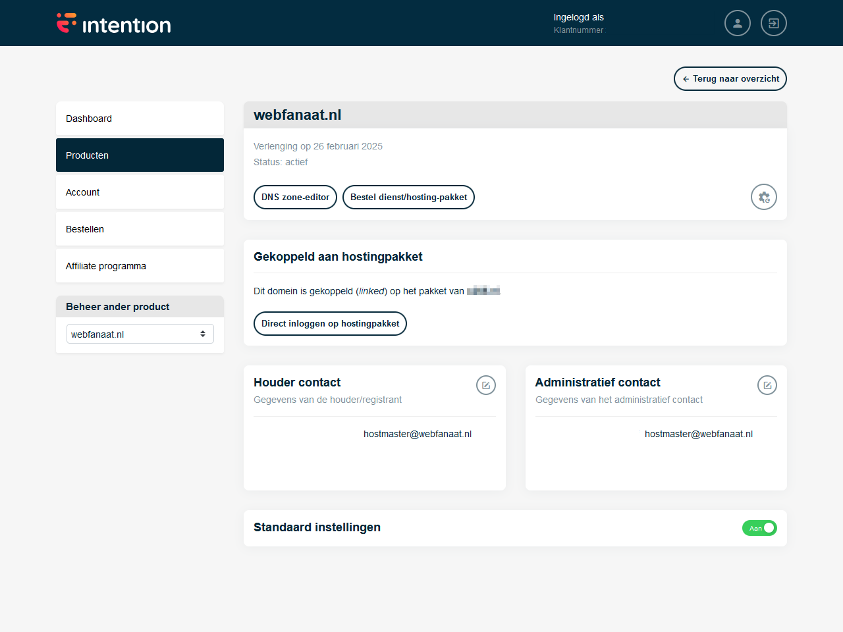Image resolution: width=843 pixels, height=632 pixels.
Task: Open domain settings gear icon
Action: [763, 197]
